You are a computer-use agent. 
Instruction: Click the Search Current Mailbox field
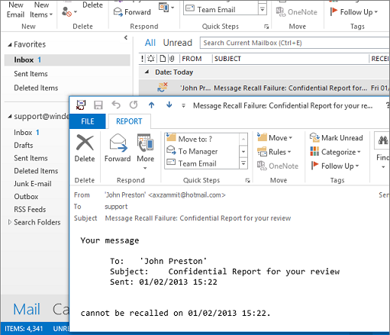(x=295, y=43)
